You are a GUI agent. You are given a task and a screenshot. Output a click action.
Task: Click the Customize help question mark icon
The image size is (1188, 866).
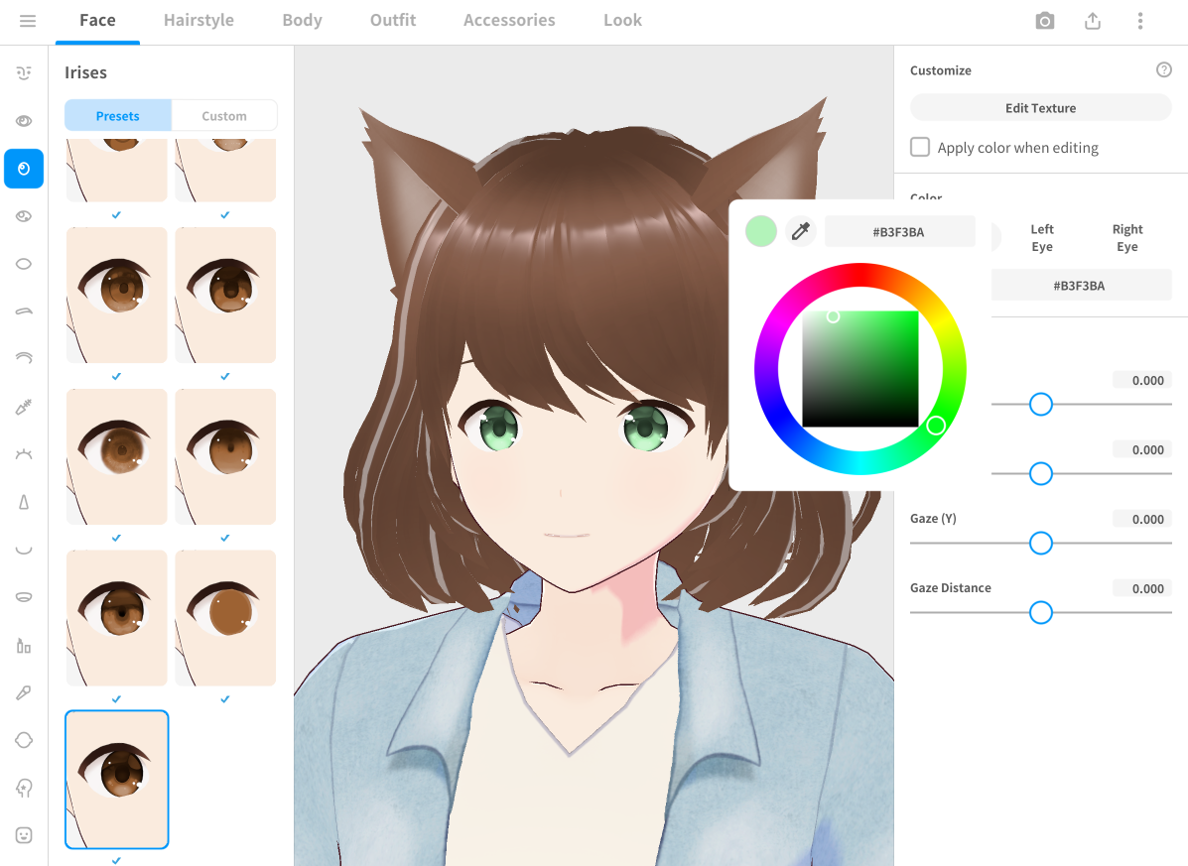(1164, 70)
